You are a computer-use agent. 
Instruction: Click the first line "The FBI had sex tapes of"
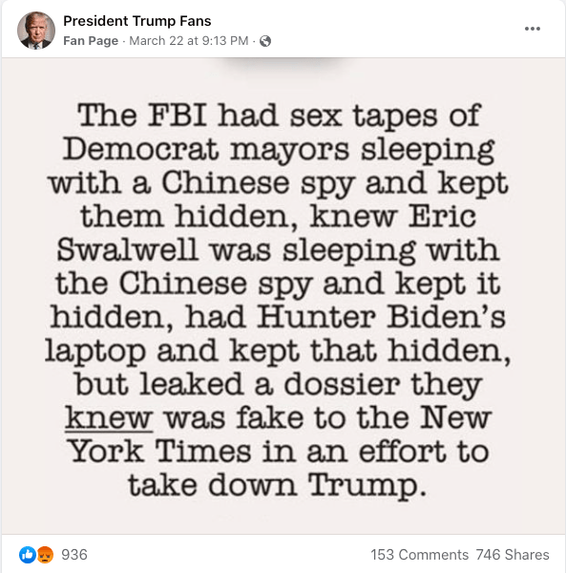pos(279,116)
